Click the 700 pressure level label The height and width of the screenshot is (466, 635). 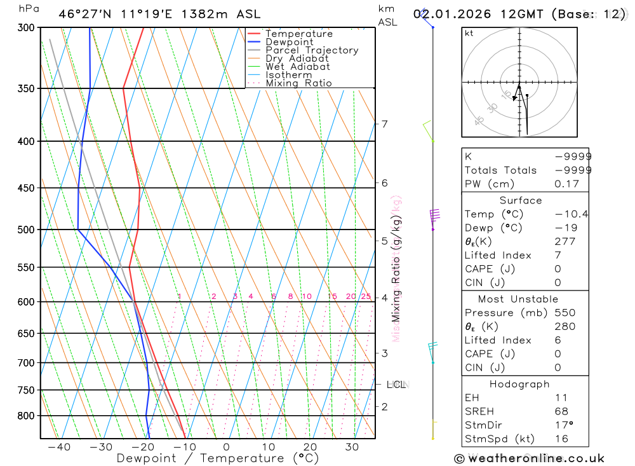[x=26, y=363]
